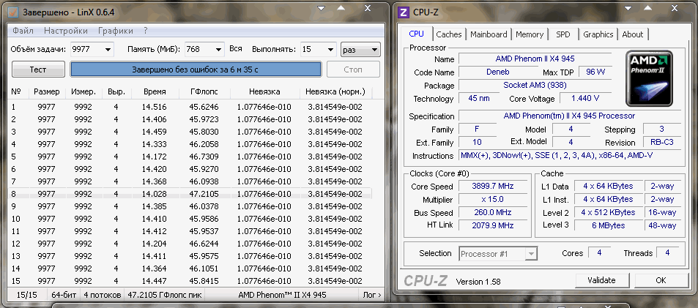Click the Core Speed value 3899.7 MHz
698x308 pixels.
point(492,187)
